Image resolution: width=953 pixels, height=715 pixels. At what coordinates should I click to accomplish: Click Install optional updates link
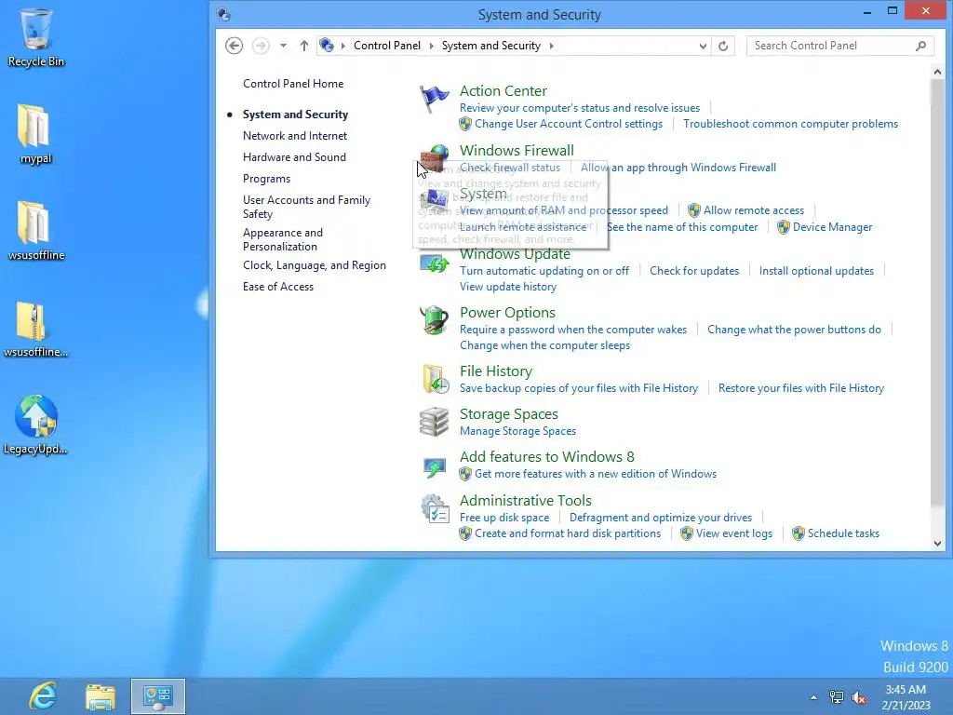point(816,271)
